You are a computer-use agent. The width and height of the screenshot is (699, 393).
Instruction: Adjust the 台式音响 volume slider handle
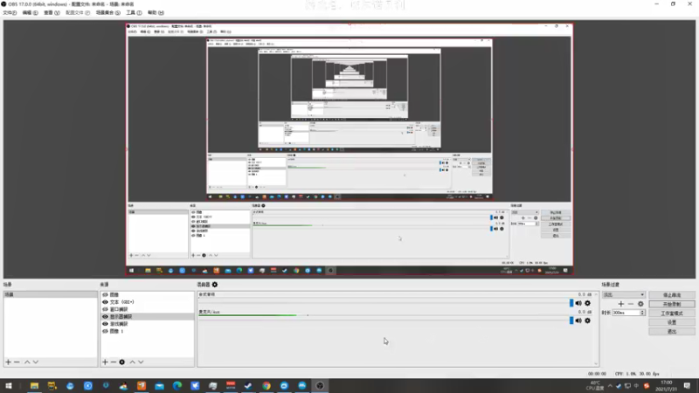pyautogui.click(x=571, y=303)
